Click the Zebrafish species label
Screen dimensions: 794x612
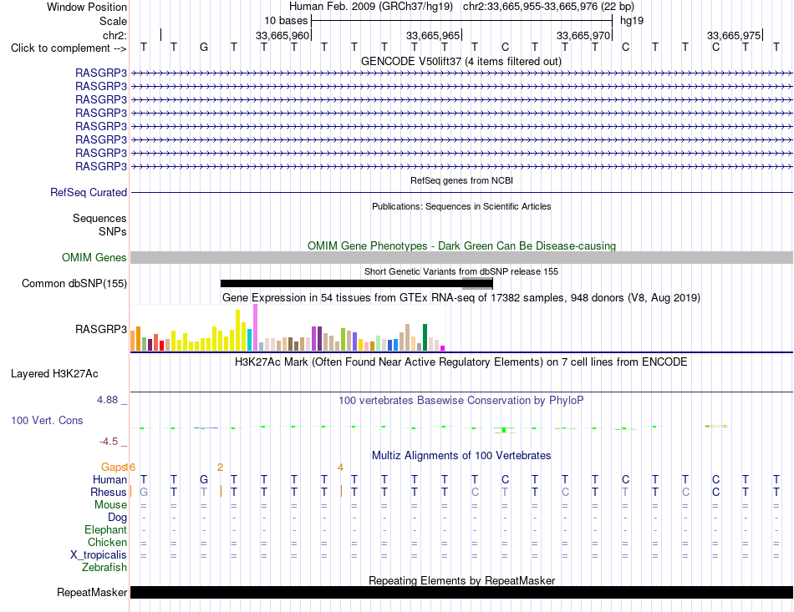104,567
